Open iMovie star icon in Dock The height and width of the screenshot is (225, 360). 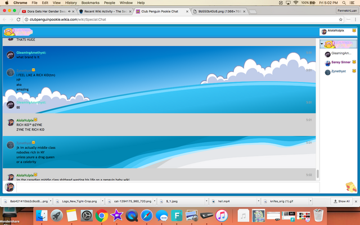[116, 215]
